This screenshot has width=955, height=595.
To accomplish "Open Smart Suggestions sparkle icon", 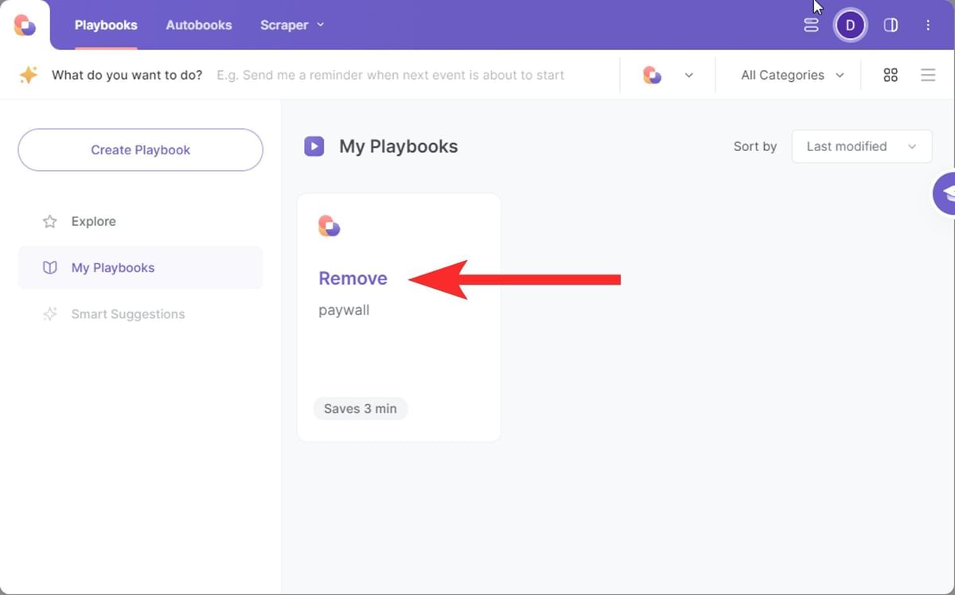I will (x=51, y=313).
